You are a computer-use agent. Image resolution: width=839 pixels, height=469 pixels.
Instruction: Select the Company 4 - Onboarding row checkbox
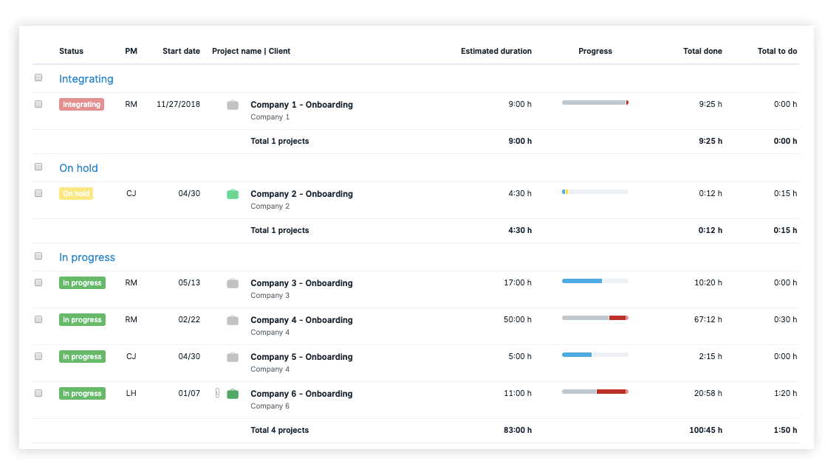(38, 319)
